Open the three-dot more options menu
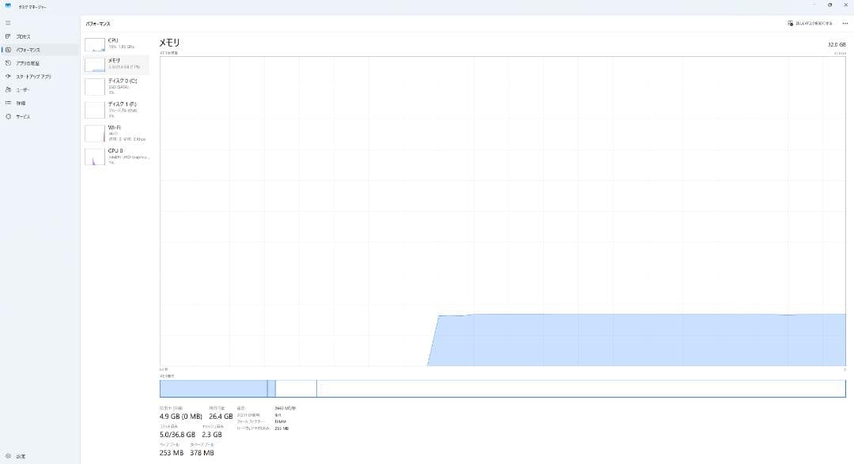 tap(845, 24)
